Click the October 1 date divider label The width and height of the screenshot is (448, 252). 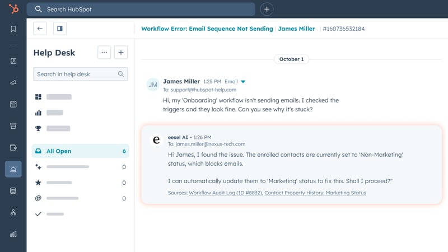[x=291, y=59]
